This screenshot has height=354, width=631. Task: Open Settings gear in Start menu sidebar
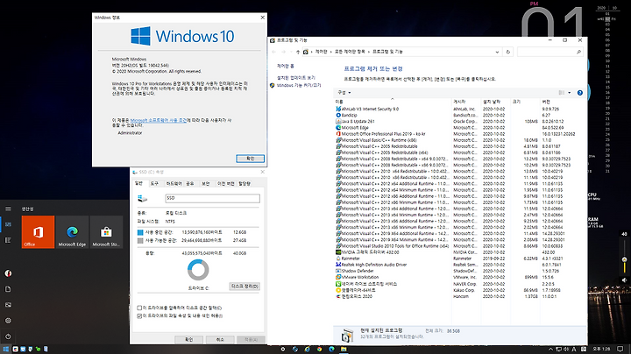tap(8, 321)
